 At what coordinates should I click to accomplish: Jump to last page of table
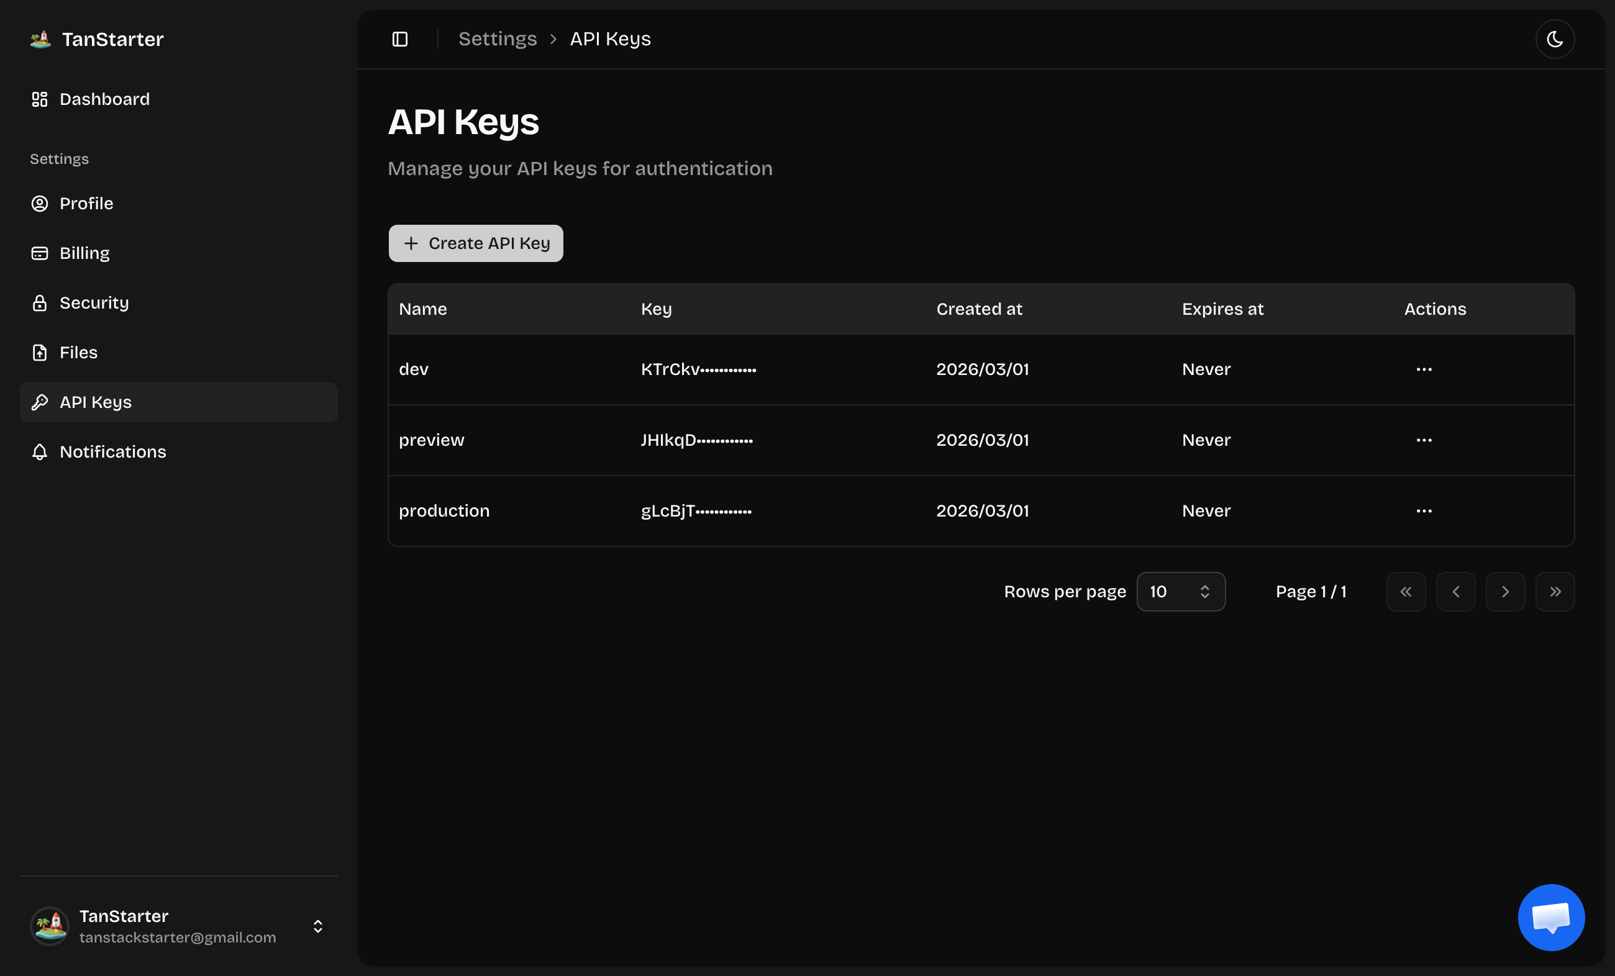(1554, 592)
